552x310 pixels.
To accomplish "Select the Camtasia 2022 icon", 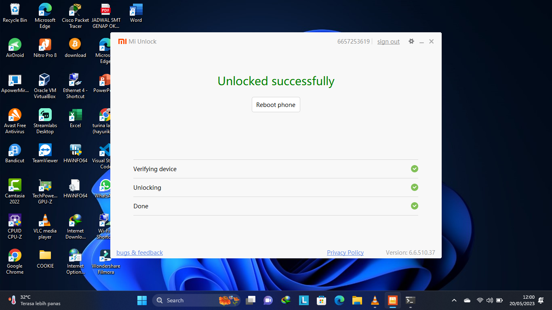I will (15, 191).
